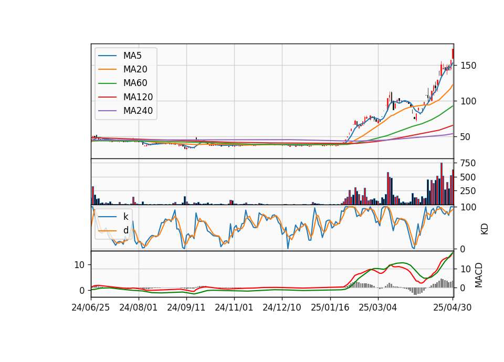Click the 25/01/16 date axis label

330,307
